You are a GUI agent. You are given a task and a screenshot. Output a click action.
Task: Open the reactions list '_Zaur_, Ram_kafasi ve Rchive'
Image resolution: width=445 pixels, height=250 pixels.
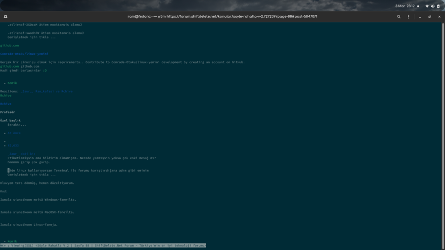46,91
